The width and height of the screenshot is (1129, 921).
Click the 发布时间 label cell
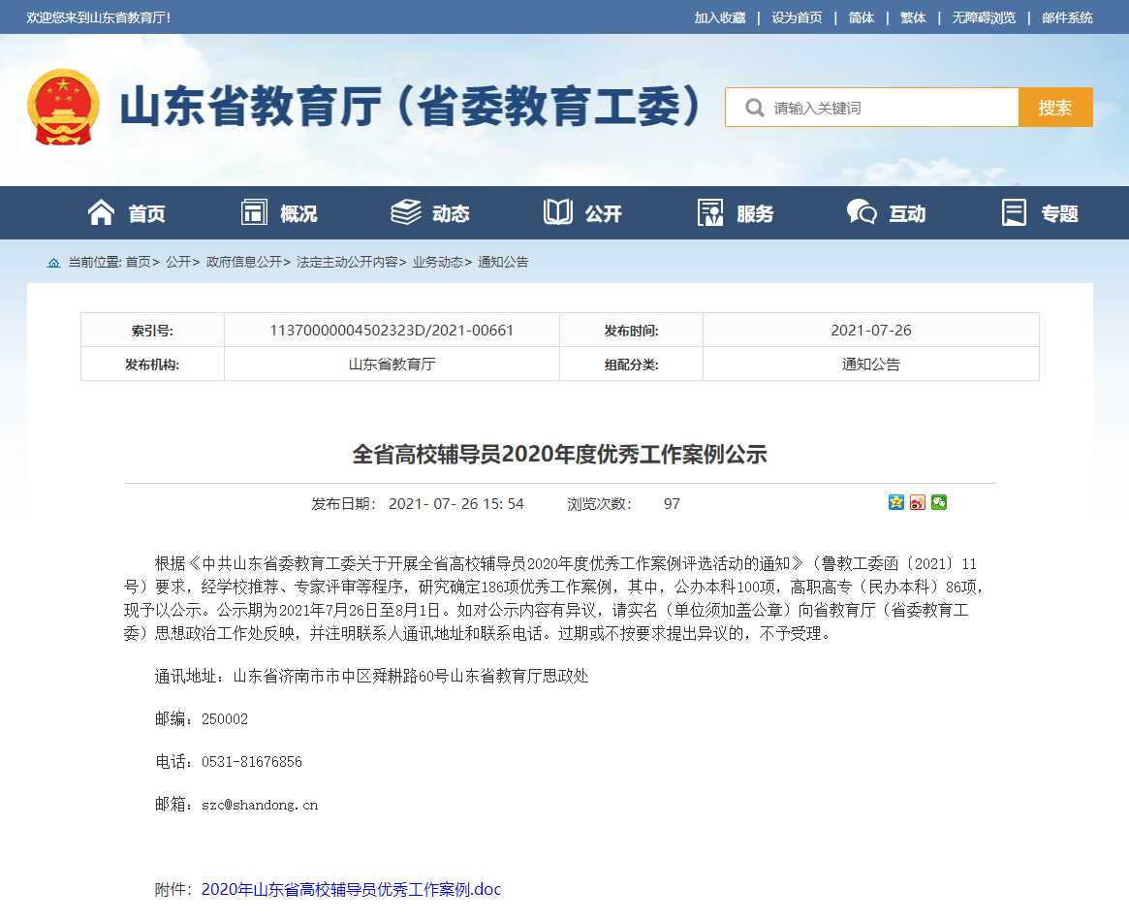tap(631, 331)
